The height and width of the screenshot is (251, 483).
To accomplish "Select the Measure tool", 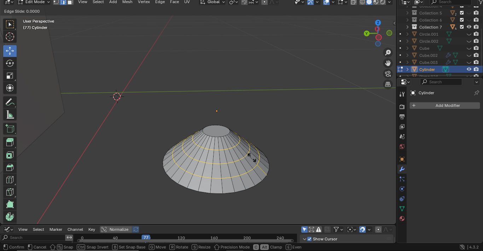I will coord(10,115).
